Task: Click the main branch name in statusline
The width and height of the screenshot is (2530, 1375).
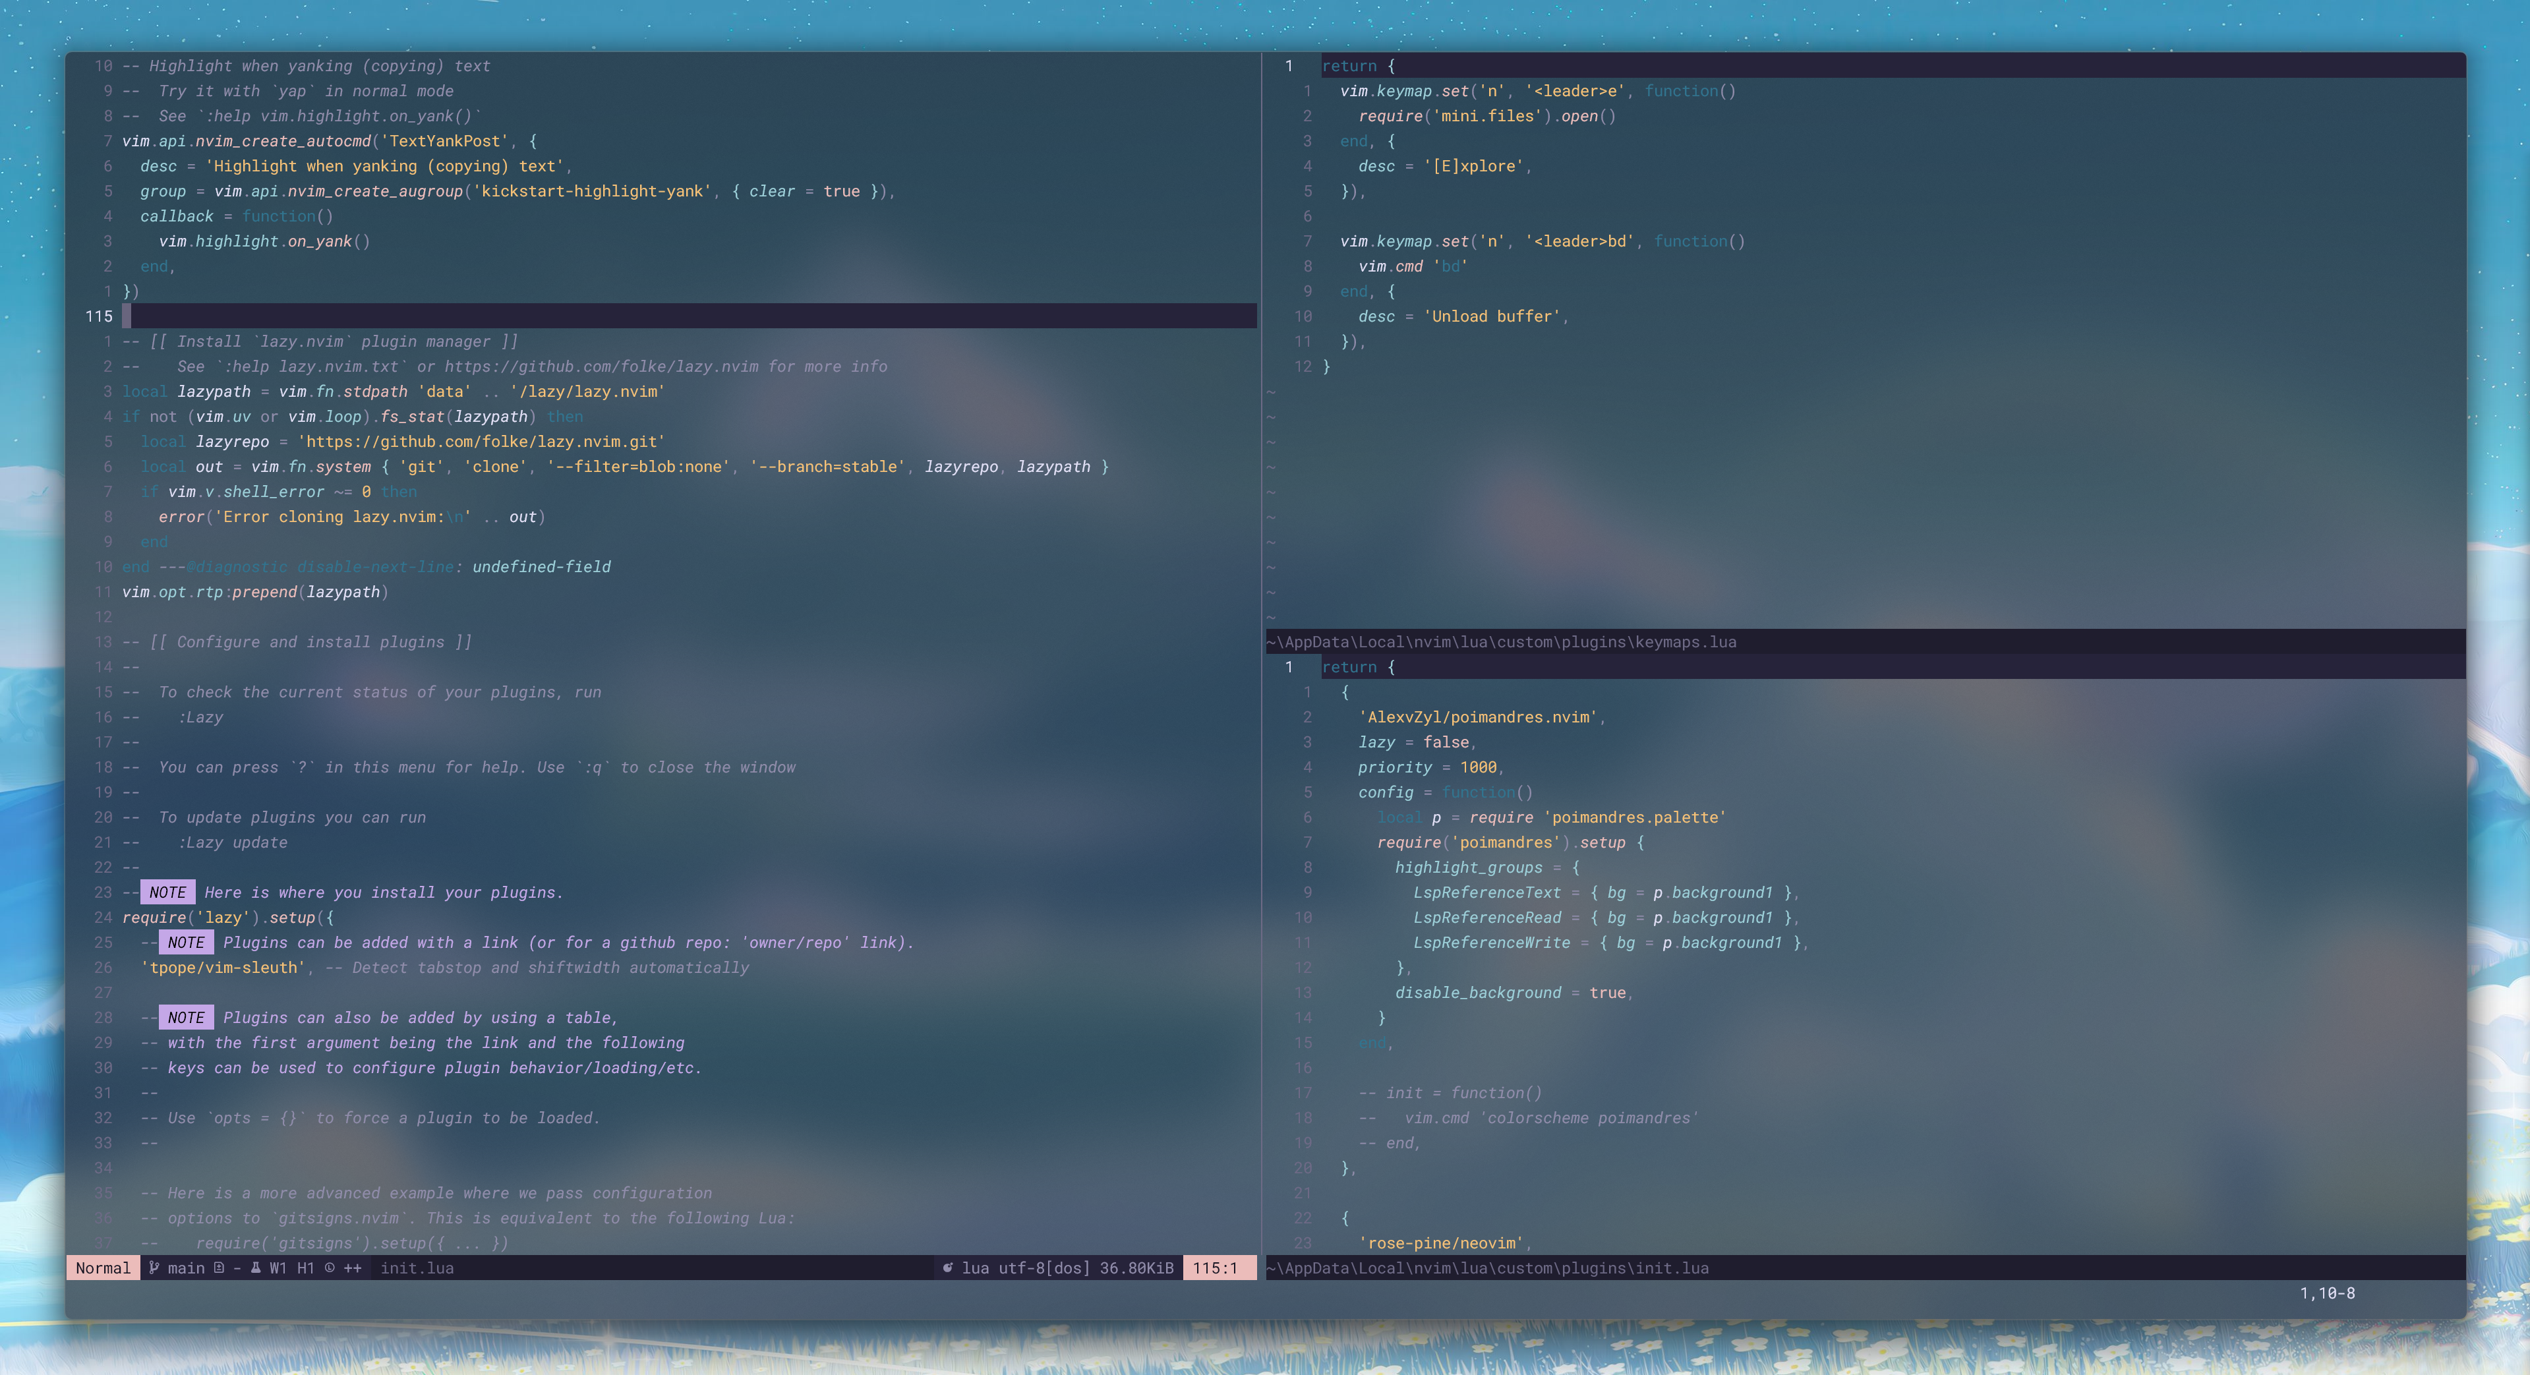Action: (x=187, y=1268)
